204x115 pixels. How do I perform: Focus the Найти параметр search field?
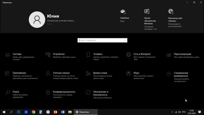tap(102, 40)
